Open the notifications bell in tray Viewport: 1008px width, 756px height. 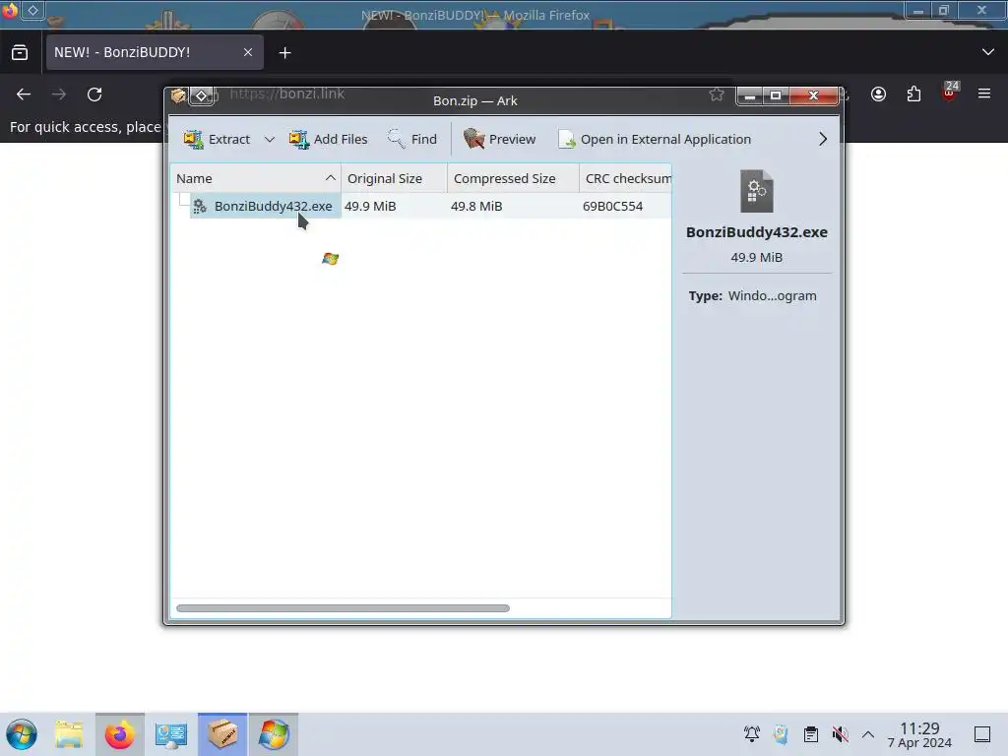pos(751,734)
